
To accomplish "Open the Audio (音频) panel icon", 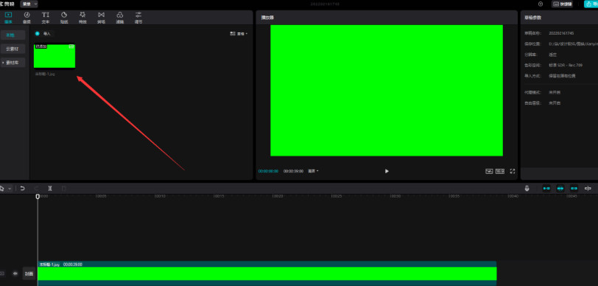I will pos(27,18).
